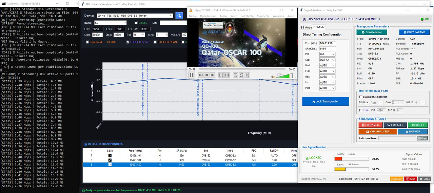Uncheck FORCE BLScan2 checkbox

point(127,42)
